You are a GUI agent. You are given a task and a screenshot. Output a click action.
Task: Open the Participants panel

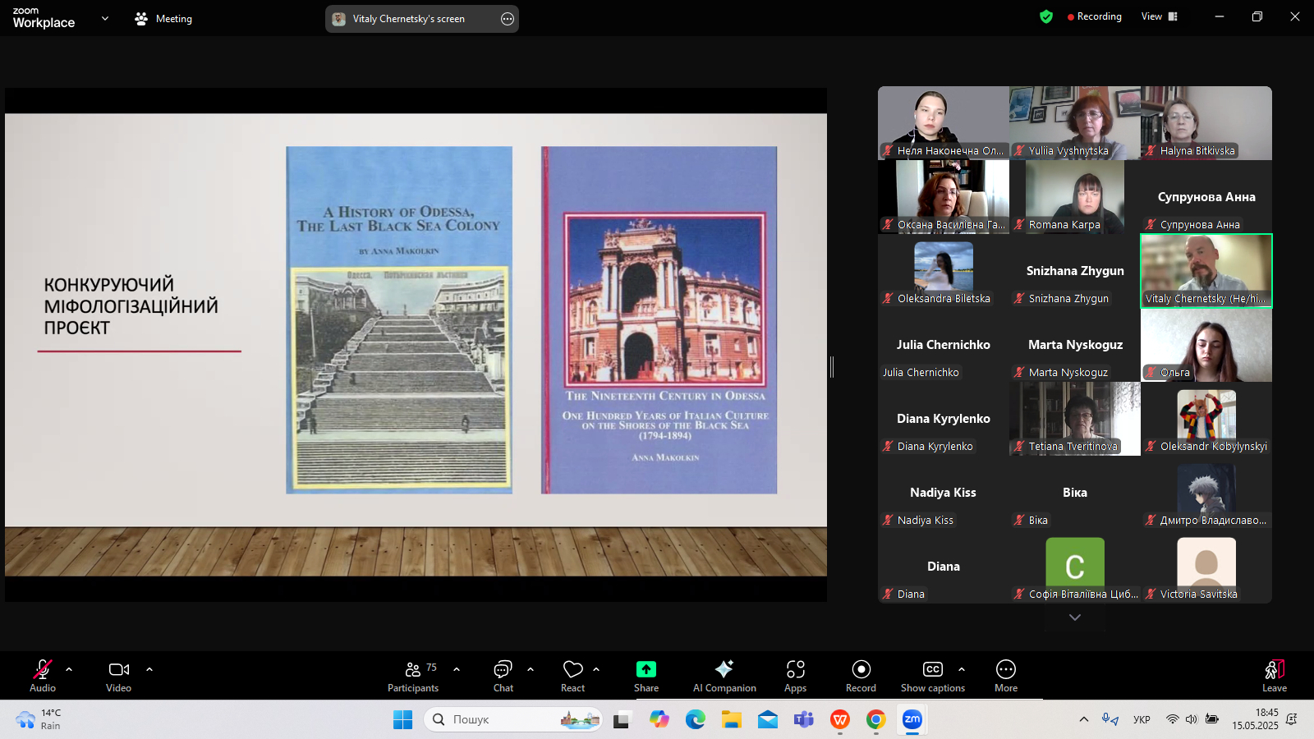pyautogui.click(x=413, y=676)
